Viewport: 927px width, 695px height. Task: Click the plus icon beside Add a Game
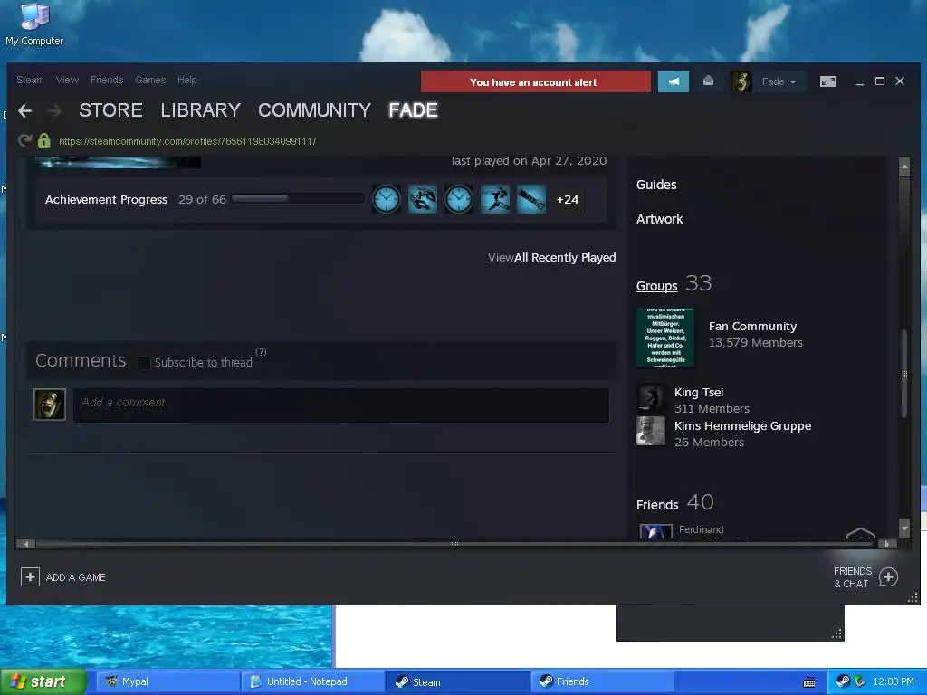pos(30,576)
